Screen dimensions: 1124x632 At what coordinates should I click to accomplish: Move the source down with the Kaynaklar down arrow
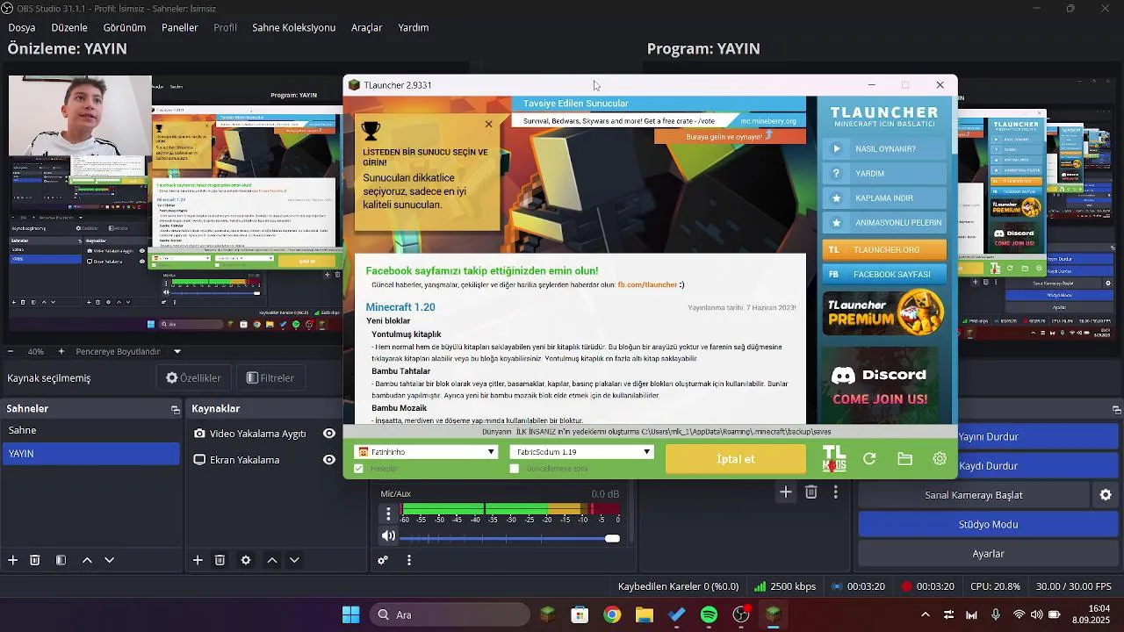point(294,560)
